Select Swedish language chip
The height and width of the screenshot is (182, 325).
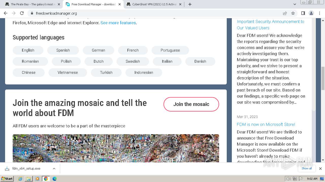(133, 61)
